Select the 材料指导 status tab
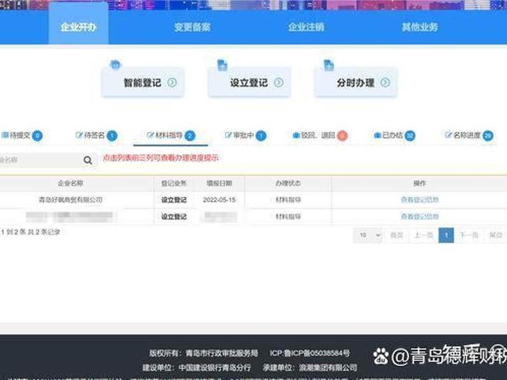 click(170, 136)
